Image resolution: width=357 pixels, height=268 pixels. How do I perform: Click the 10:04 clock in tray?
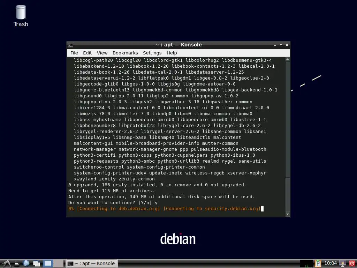[330, 263]
